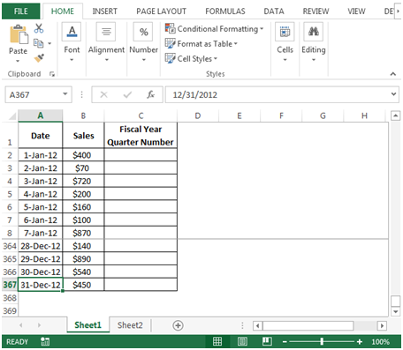Switch to the INSERT tab

104,11
